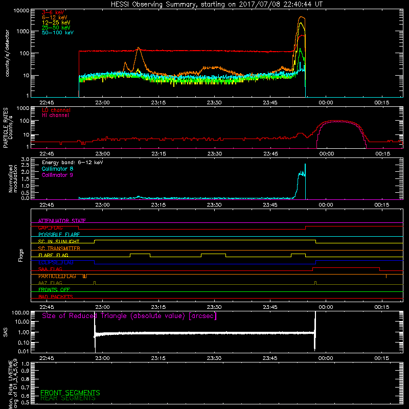The width and height of the screenshot is (409, 409).
Task: Click the 'PARTICLE RATES' axis title
Action: [x=6, y=128]
